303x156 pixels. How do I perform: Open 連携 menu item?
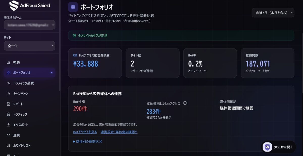click(x=30, y=135)
